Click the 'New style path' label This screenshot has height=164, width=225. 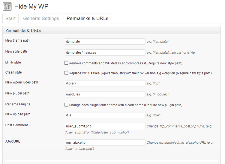coord(16,51)
